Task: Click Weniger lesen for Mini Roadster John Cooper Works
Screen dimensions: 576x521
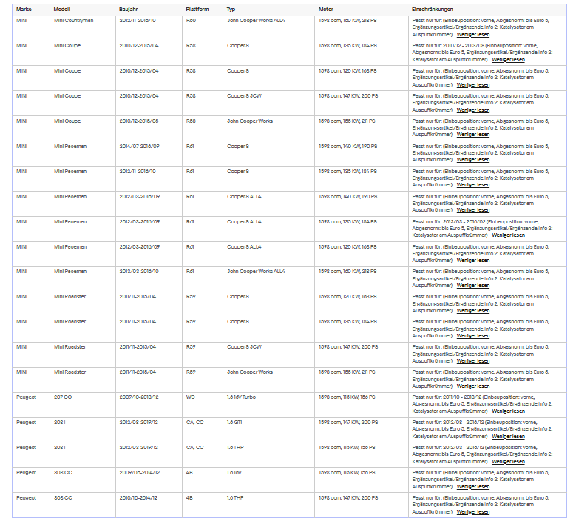Action: pos(472,386)
